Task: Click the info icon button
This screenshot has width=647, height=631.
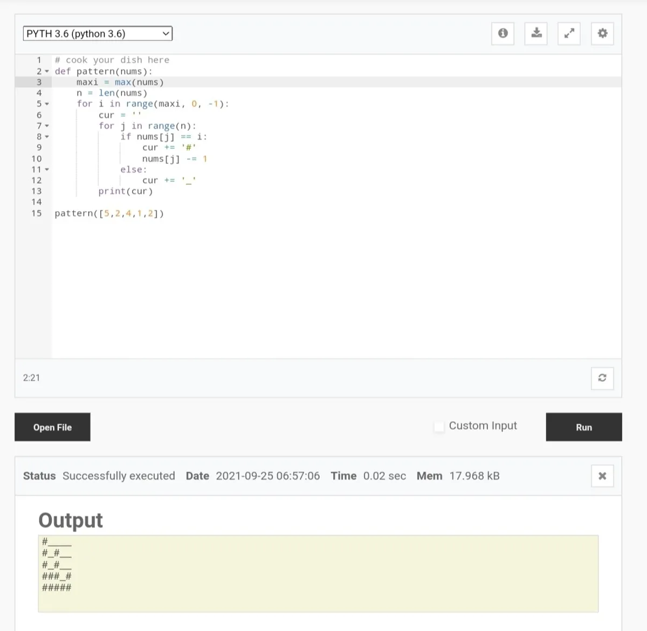Action: [503, 33]
